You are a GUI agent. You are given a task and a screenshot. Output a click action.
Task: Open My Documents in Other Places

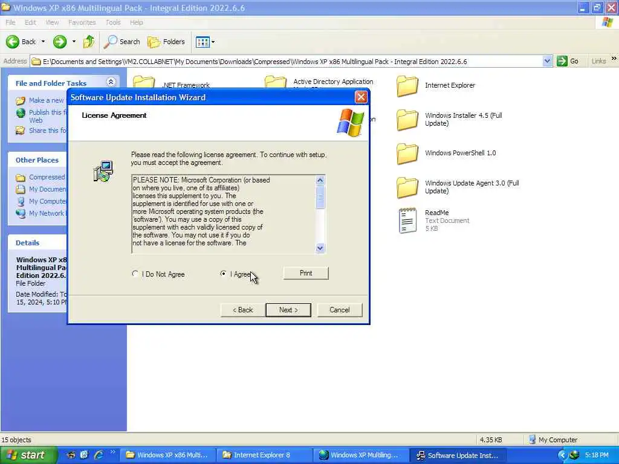(47, 189)
